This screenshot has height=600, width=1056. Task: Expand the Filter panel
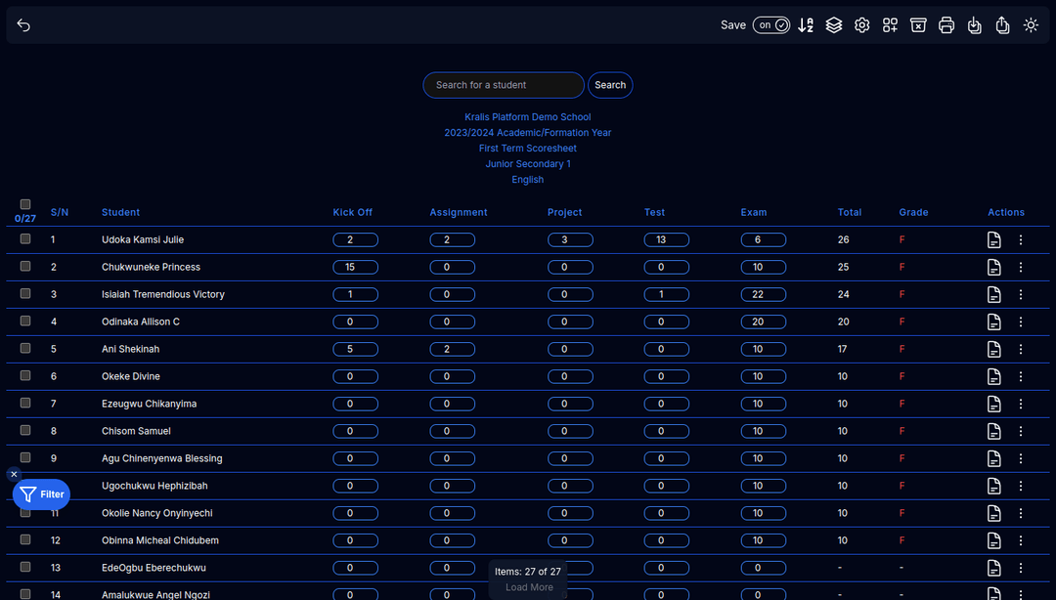tap(42, 494)
